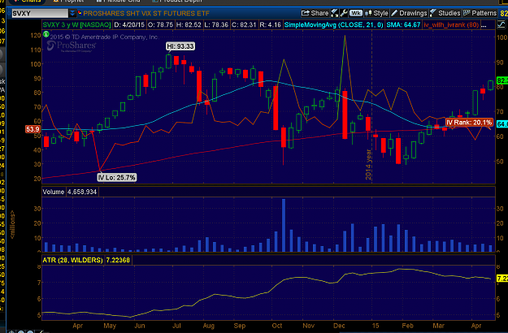Click the R: 4.16 range value
The image size is (508, 333).
(270, 25)
